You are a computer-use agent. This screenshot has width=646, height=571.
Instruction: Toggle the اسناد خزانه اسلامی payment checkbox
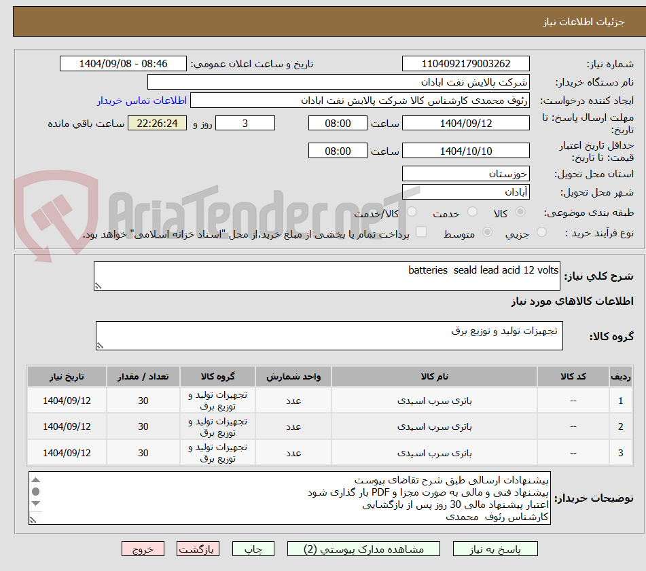click(x=421, y=232)
